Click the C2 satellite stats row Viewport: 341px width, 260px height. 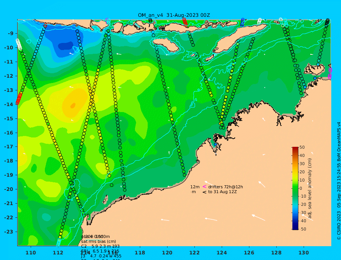pos(100,246)
